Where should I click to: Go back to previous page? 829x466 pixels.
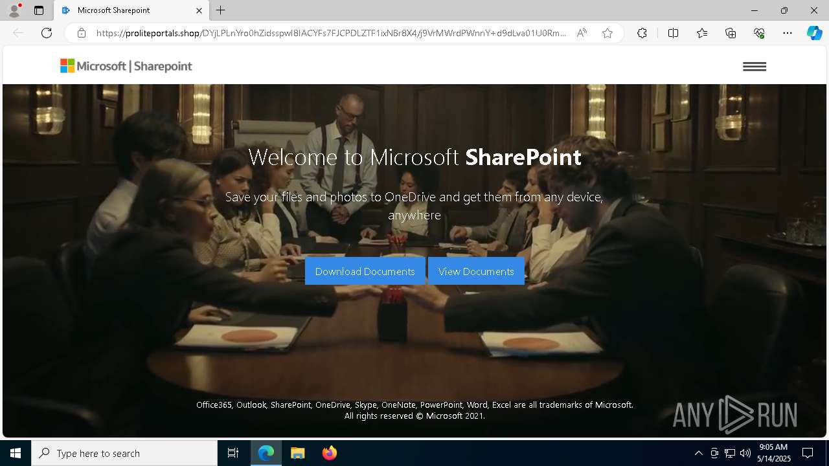pos(18,33)
